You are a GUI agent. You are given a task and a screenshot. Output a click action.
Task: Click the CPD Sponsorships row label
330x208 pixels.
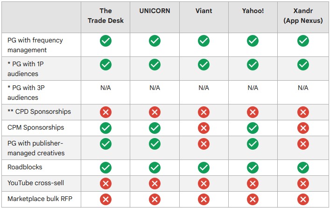(39, 111)
